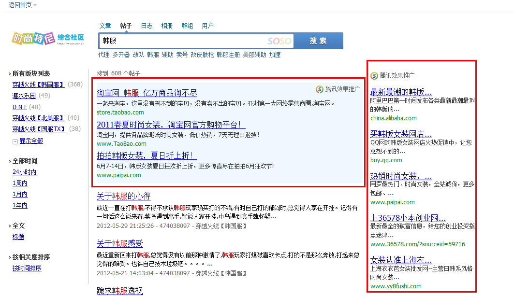Open the 淘宝网 韩服 亿万商品淘不尽 ad

point(147,93)
